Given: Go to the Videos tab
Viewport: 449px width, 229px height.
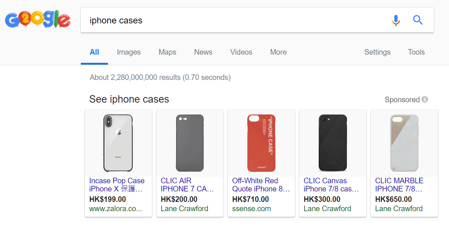Looking at the screenshot, I should click(x=241, y=52).
